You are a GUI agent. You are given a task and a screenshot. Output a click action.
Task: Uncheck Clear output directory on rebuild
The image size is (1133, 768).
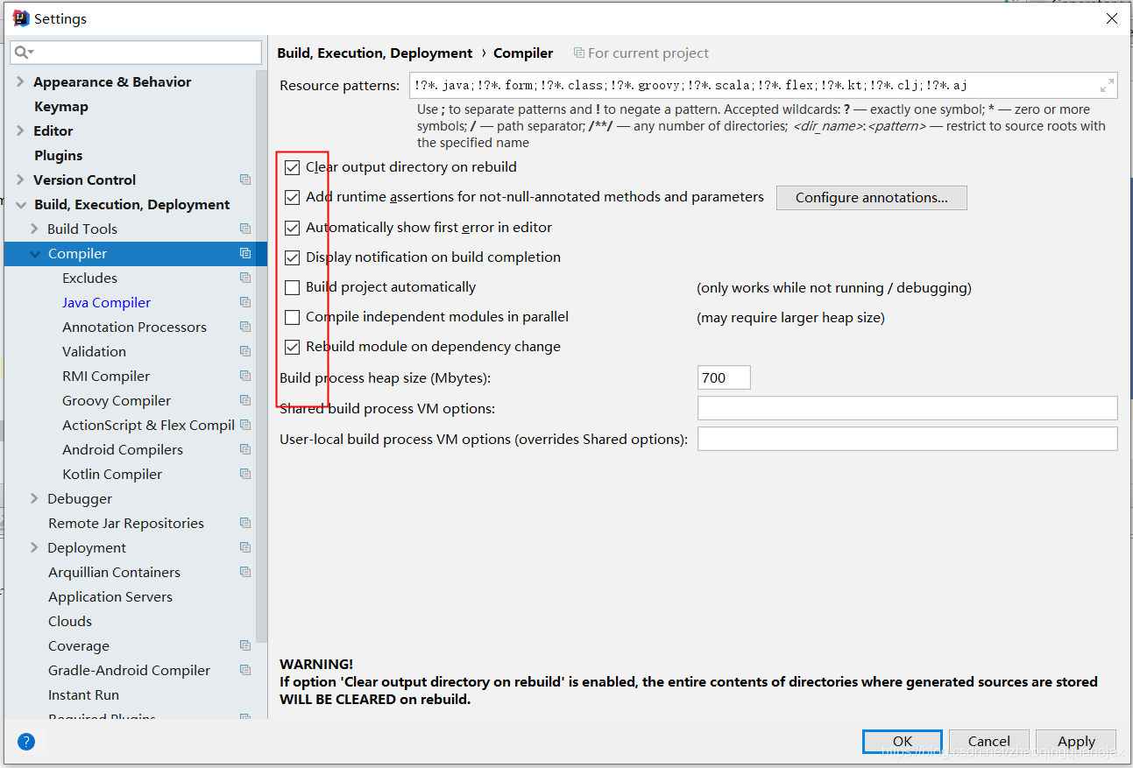tap(292, 167)
